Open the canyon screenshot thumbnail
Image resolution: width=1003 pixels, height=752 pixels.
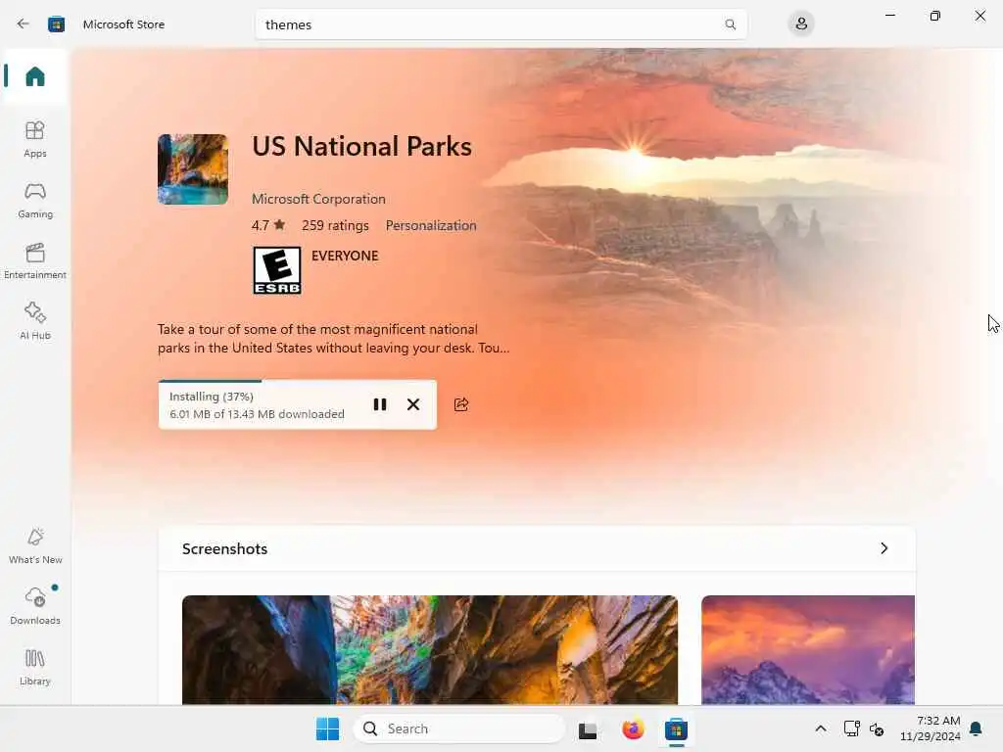pos(430,650)
